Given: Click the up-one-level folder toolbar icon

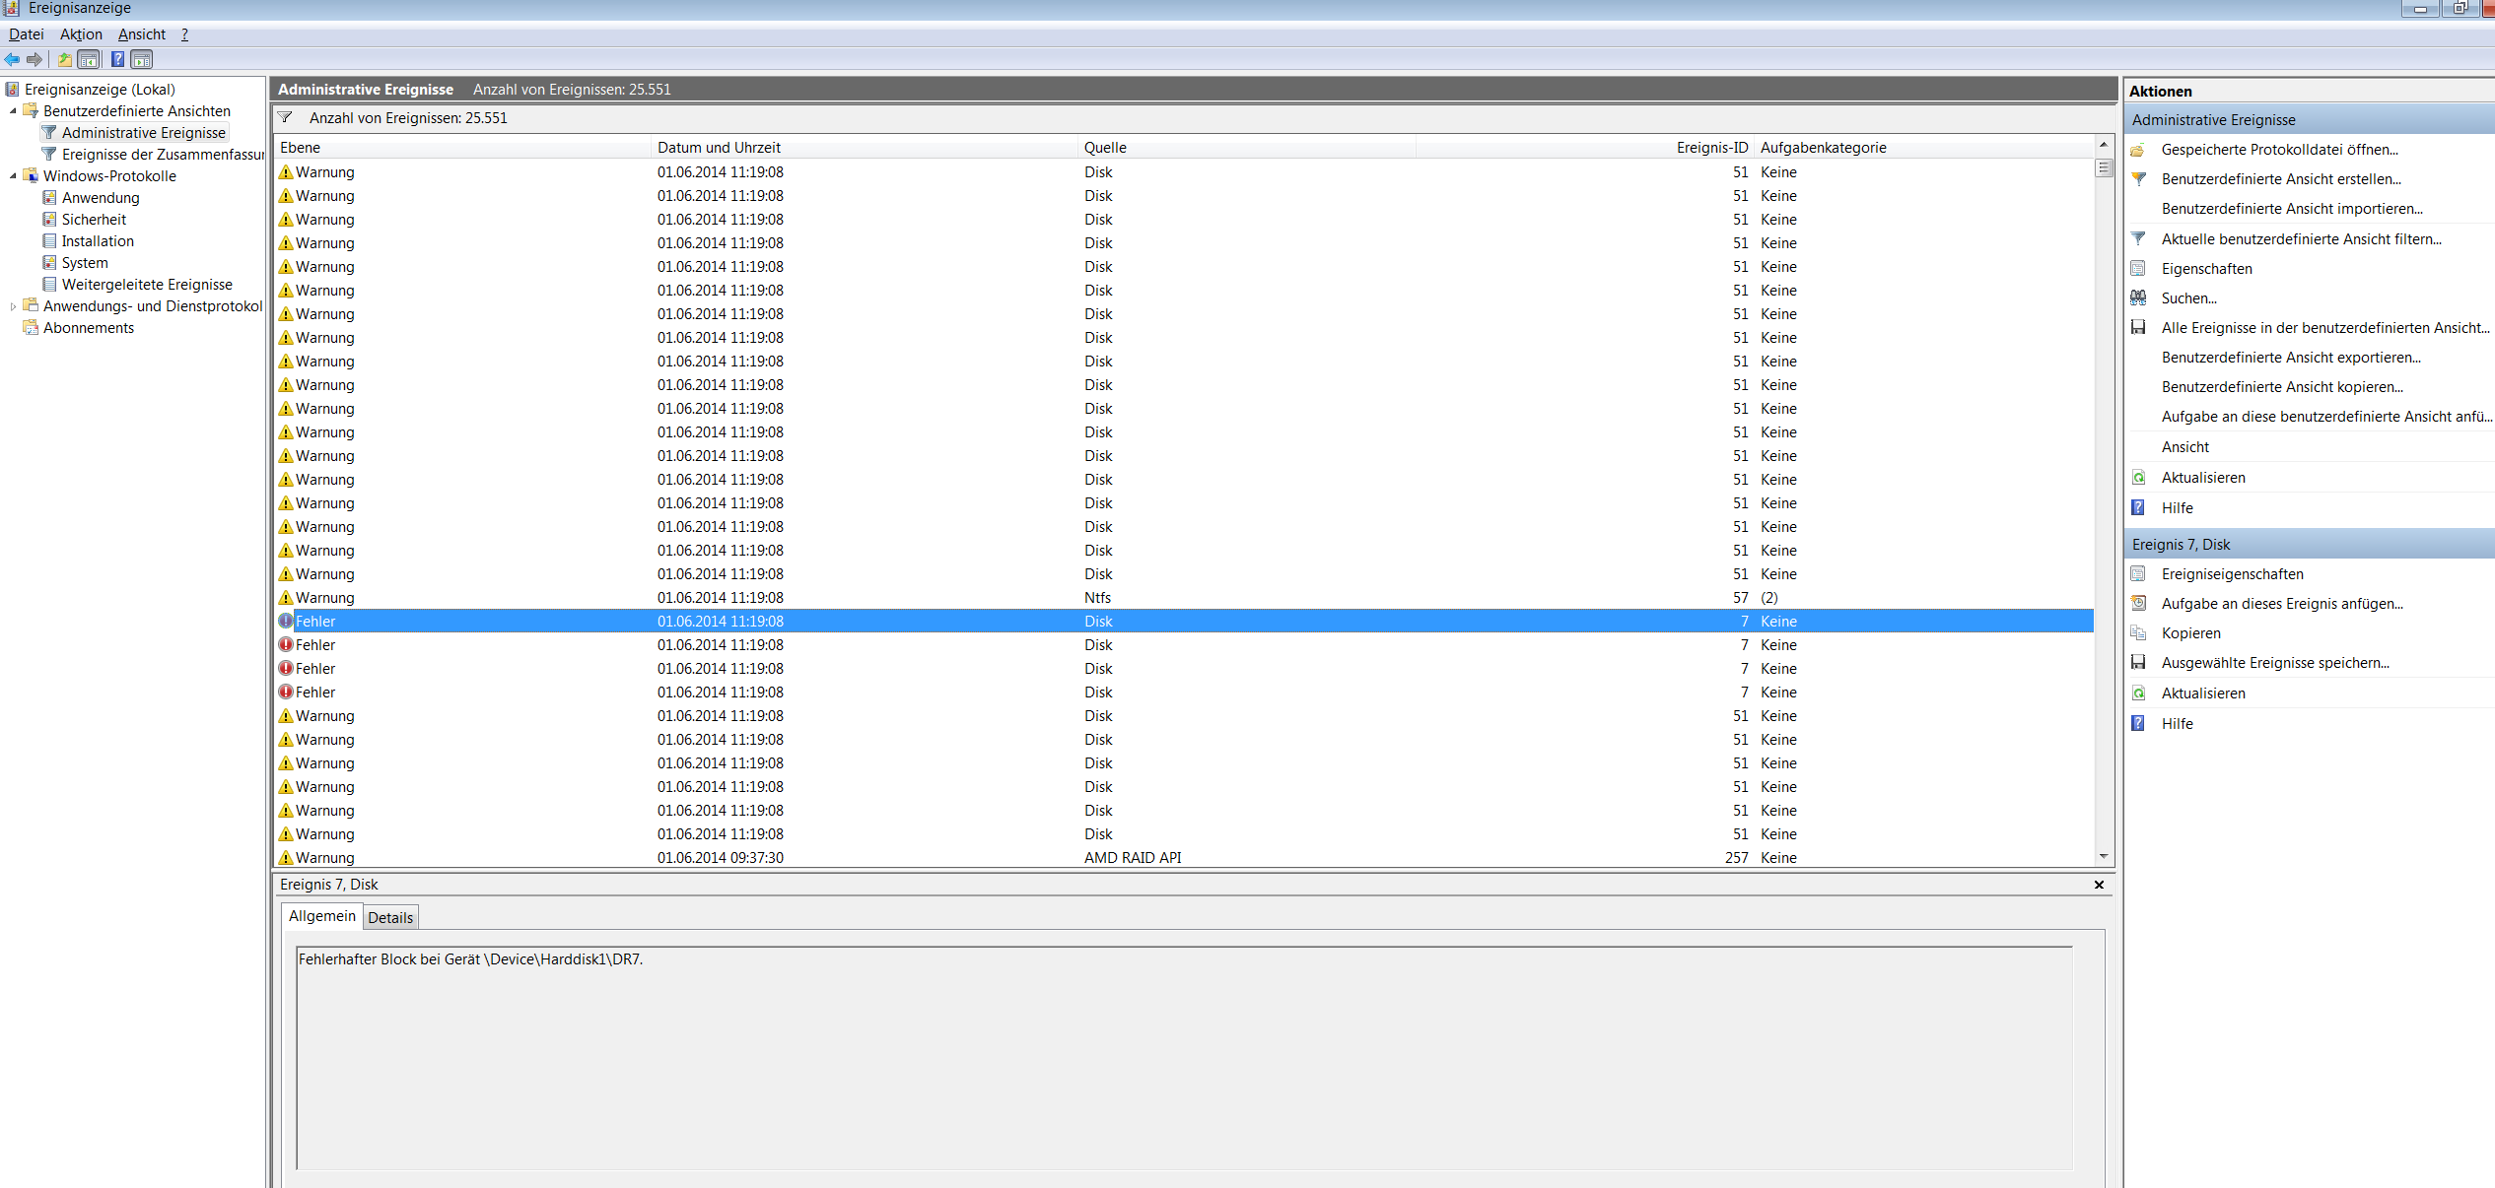Looking at the screenshot, I should point(64,60).
